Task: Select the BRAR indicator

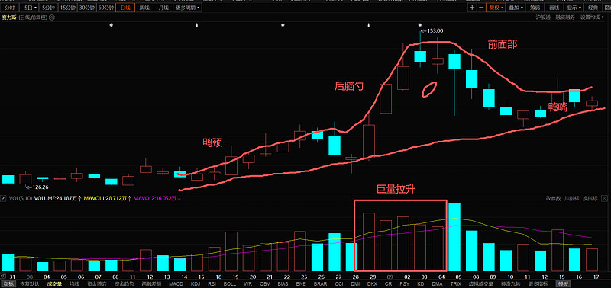Action: 320,284
